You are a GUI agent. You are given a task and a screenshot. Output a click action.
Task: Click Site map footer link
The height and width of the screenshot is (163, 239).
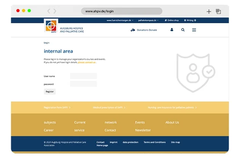coord(175,142)
